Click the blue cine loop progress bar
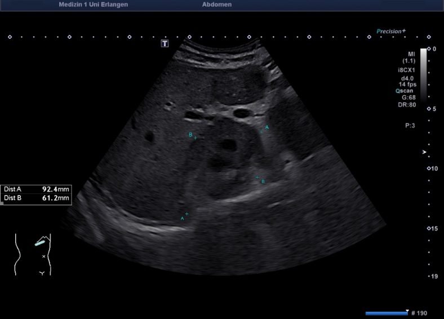 click(386, 313)
